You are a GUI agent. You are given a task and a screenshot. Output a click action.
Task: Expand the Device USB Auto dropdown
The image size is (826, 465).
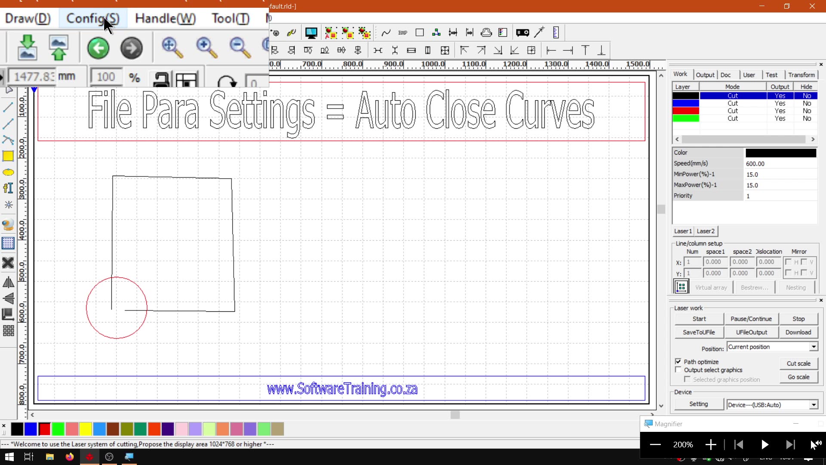click(814, 405)
